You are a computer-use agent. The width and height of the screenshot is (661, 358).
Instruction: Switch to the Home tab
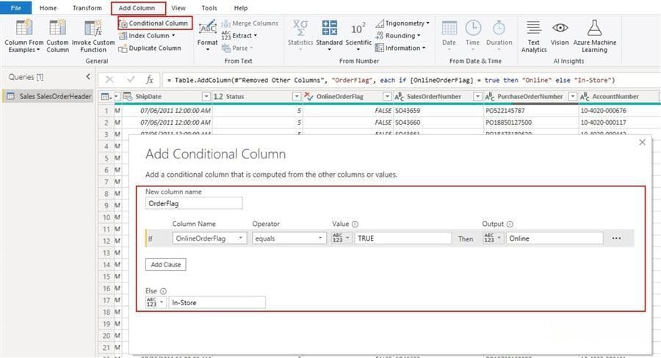click(x=48, y=8)
